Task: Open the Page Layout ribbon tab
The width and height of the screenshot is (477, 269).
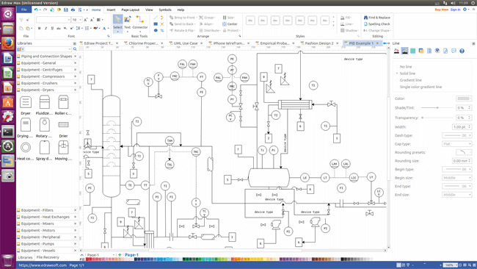Action: [130, 10]
